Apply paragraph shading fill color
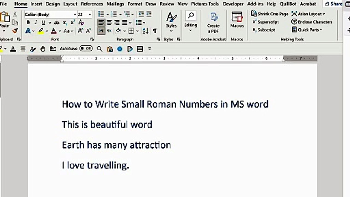Screen dimensions: 350x197 118,31
